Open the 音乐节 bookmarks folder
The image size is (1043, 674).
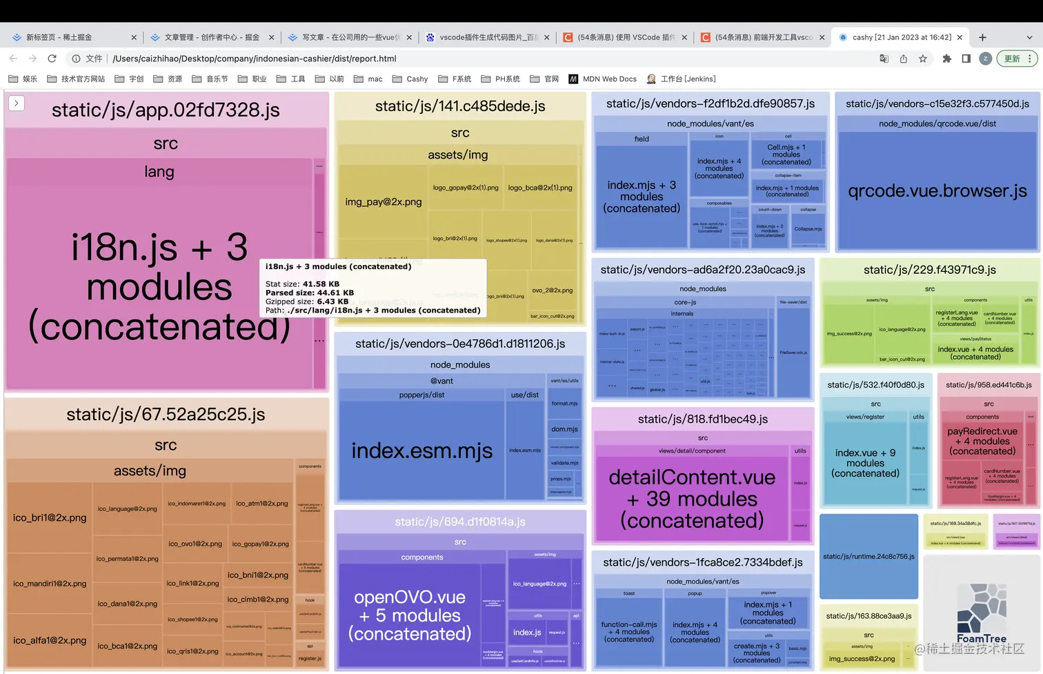tap(210, 79)
